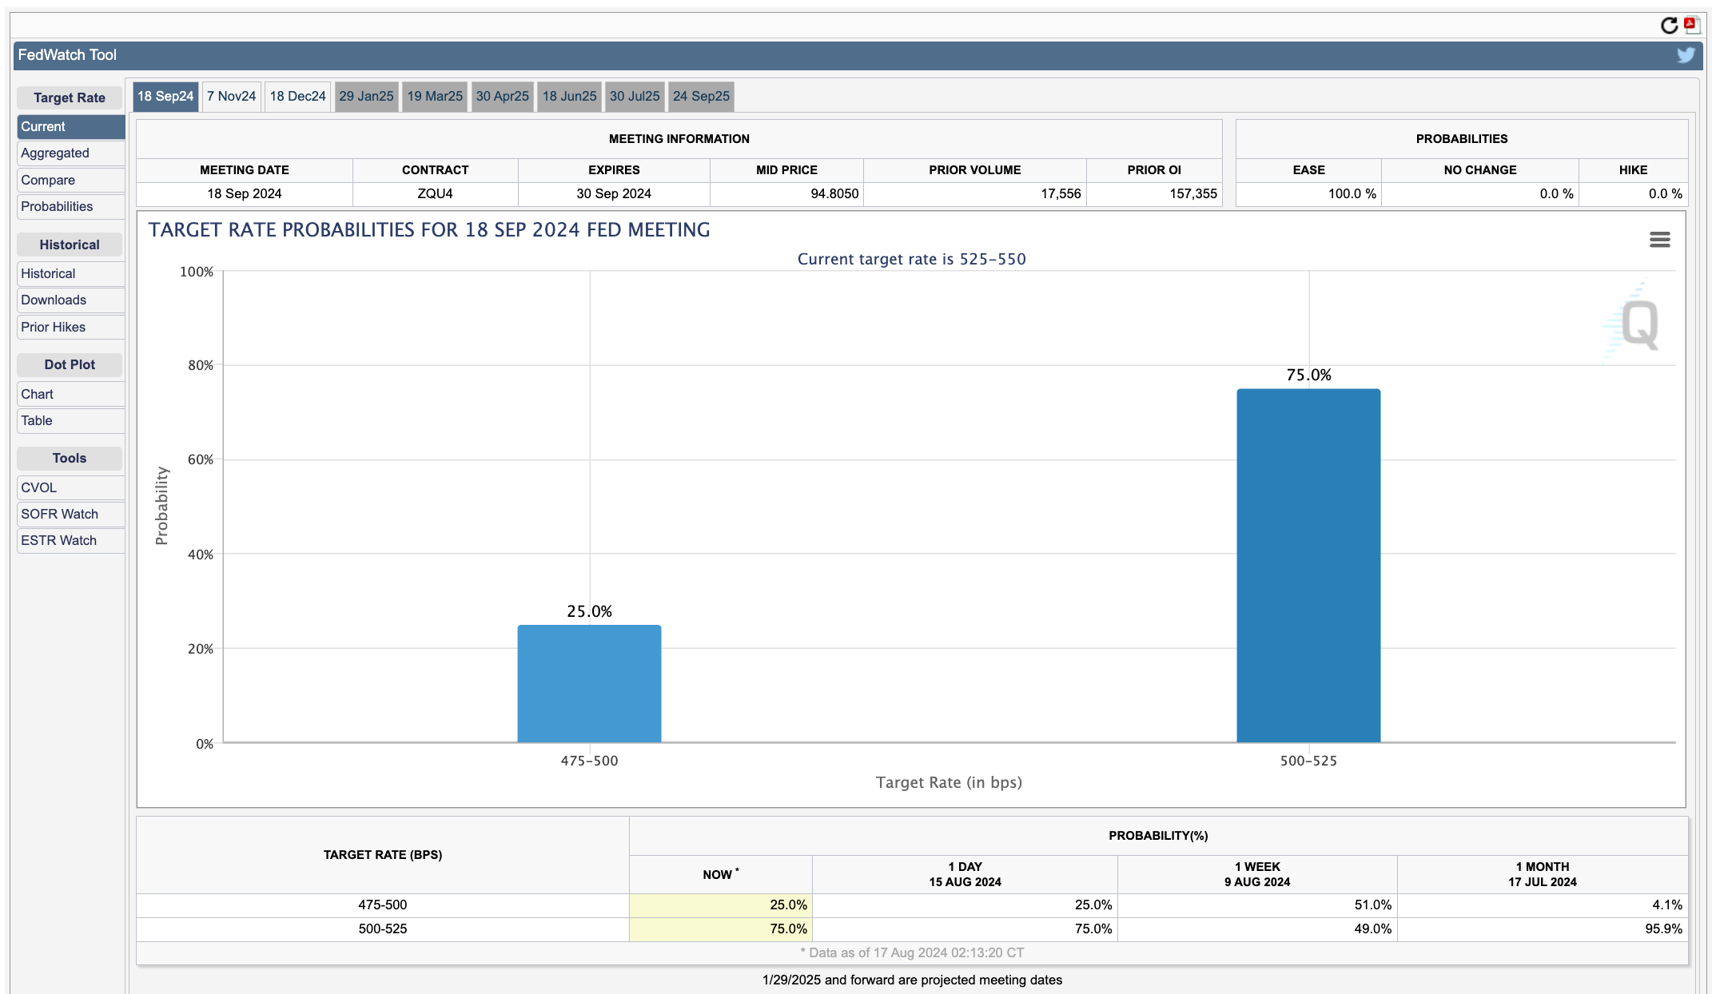Click the 500-525 bar showing 75.0%
Screen dimensions: 1712x994
[x=1308, y=566]
